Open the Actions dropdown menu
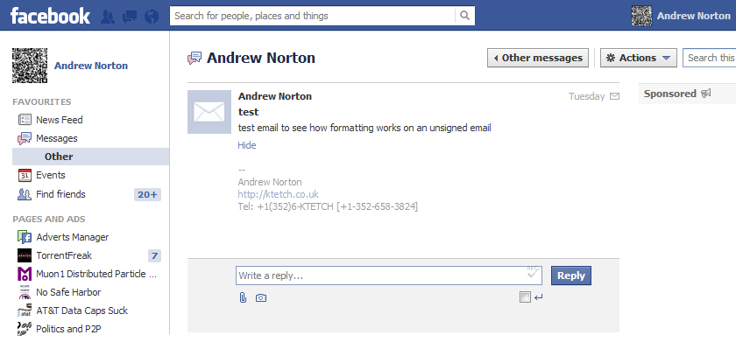The width and height of the screenshot is (736, 342). click(639, 58)
